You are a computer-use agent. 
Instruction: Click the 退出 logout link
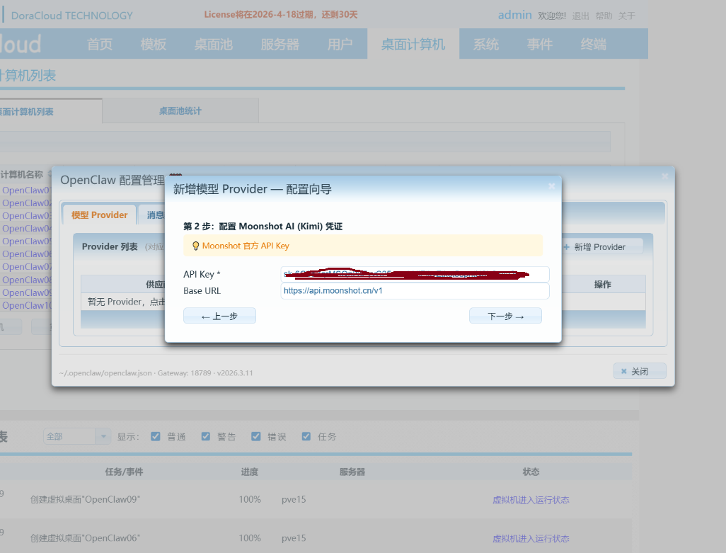(581, 16)
